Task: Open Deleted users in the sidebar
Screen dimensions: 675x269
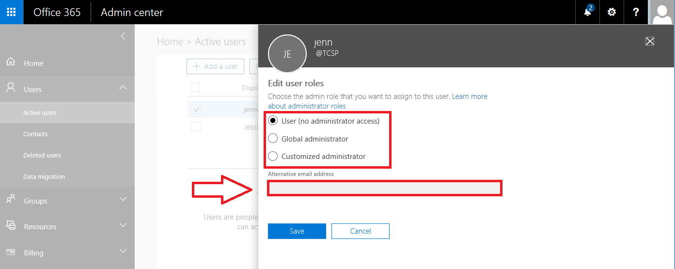Action: 42,156
